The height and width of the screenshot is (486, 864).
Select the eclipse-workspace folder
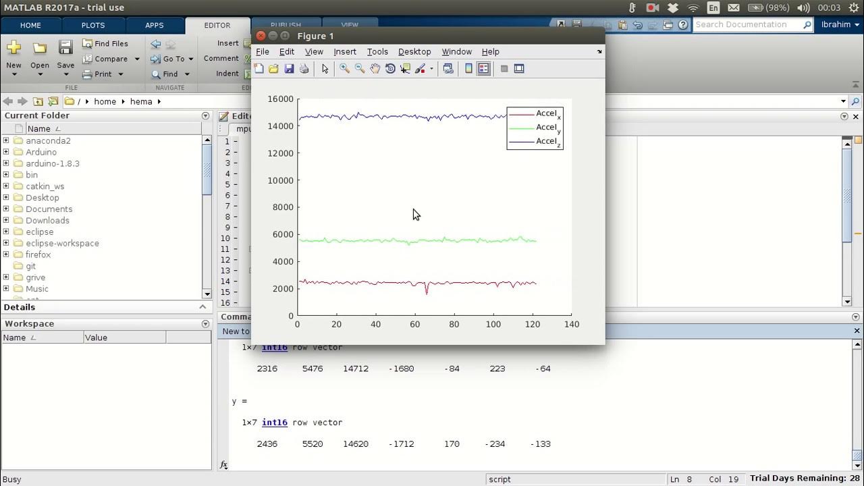point(62,243)
